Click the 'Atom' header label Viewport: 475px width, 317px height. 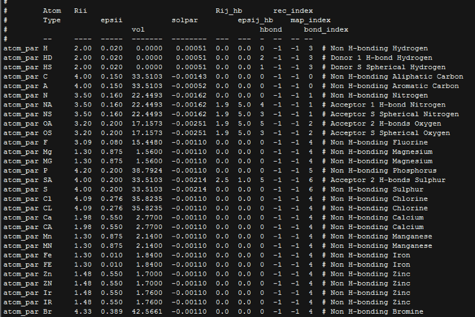(x=52, y=11)
